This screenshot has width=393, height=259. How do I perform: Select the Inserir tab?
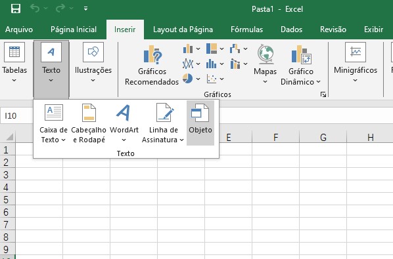(x=125, y=30)
